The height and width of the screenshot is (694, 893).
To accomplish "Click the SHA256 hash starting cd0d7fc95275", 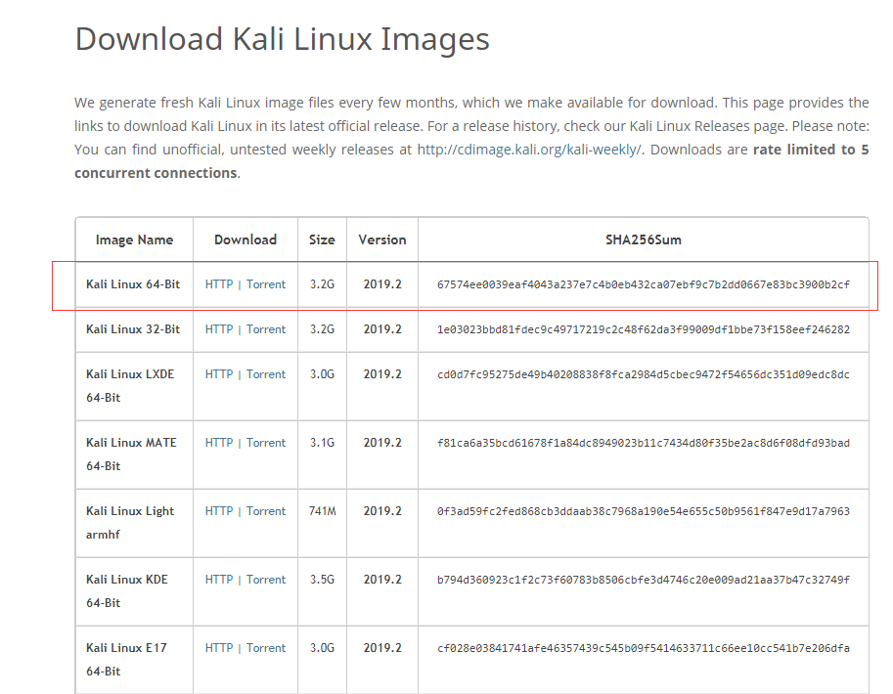I will [x=644, y=374].
